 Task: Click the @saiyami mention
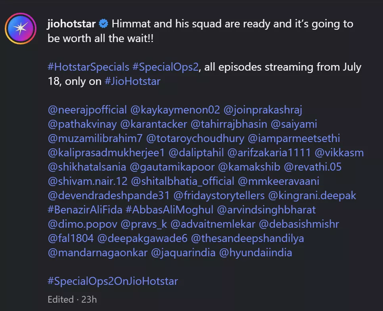click(294, 124)
